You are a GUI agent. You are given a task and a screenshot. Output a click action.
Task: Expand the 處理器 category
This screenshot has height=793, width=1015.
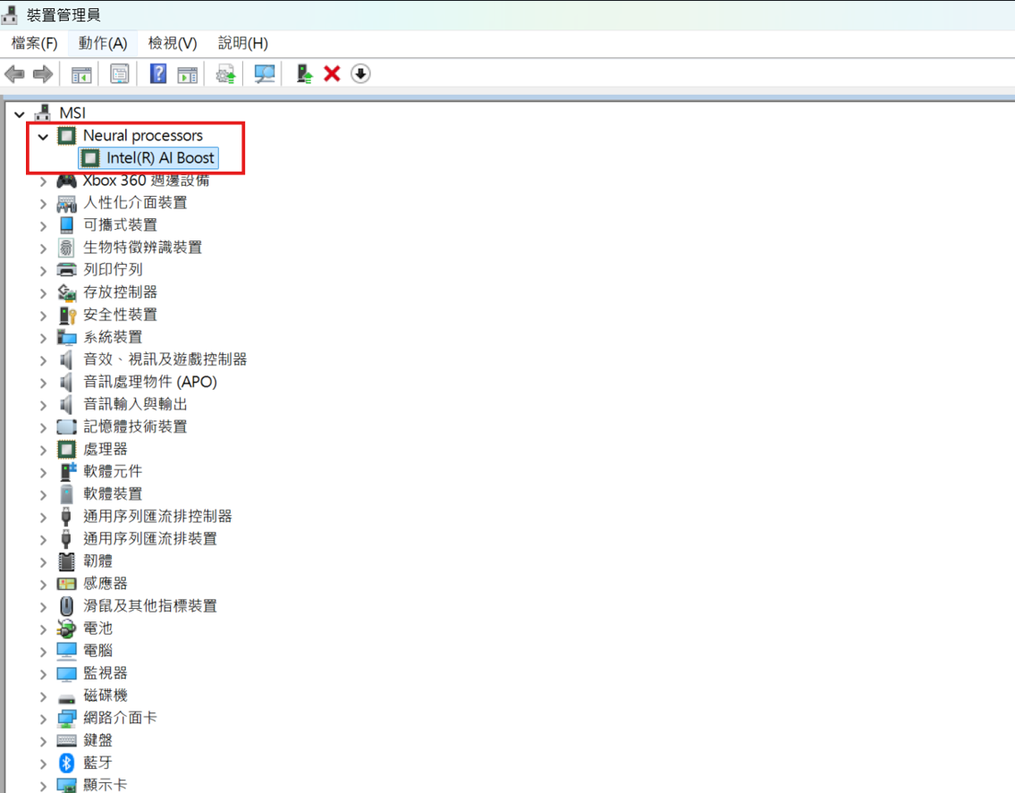point(43,450)
